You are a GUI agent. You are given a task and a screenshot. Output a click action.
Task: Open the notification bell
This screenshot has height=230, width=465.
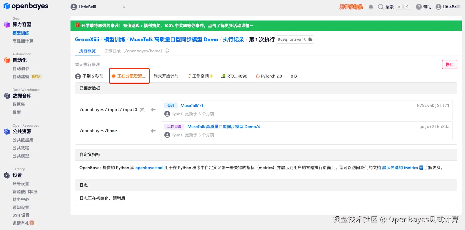pos(371,7)
